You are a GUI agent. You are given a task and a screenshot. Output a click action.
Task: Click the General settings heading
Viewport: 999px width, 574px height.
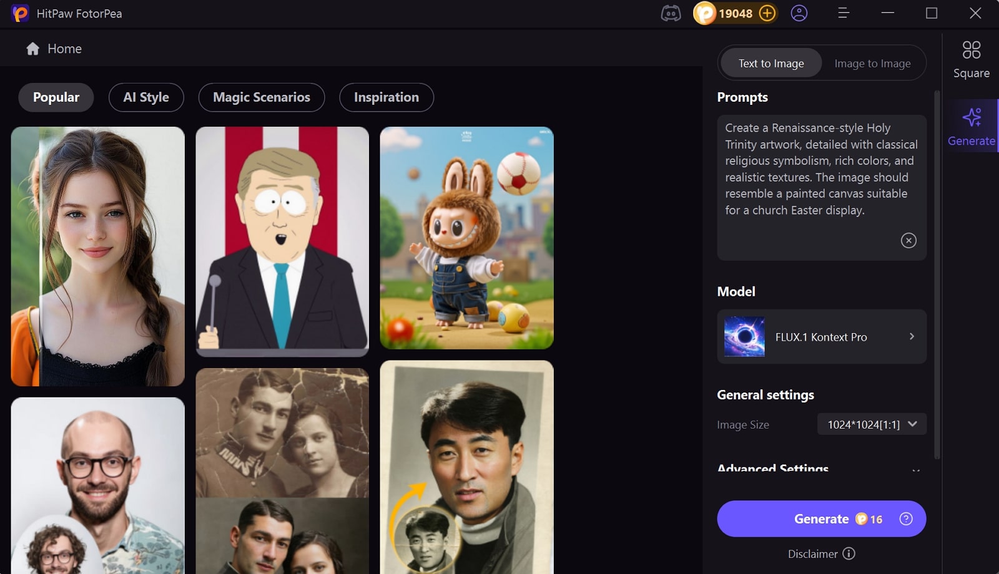click(x=765, y=395)
